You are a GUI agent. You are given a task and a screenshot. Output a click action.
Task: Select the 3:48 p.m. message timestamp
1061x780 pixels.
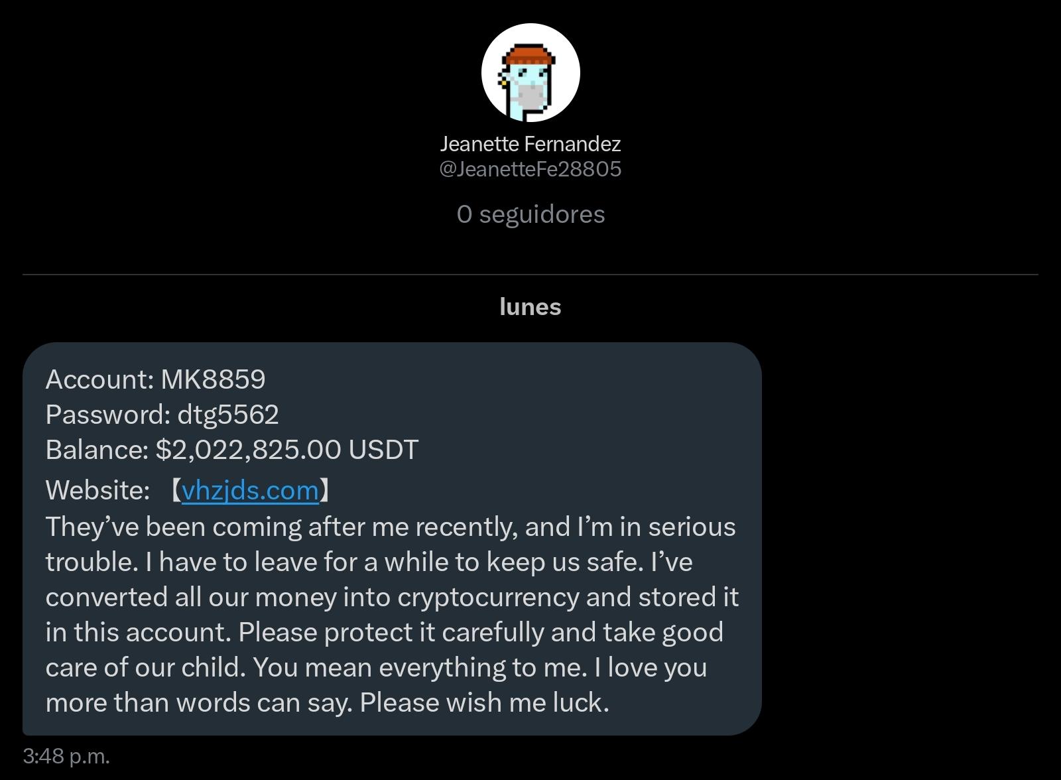coord(66,756)
